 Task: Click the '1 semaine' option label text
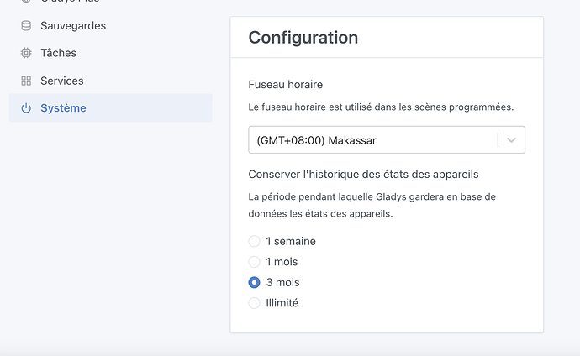coord(291,241)
